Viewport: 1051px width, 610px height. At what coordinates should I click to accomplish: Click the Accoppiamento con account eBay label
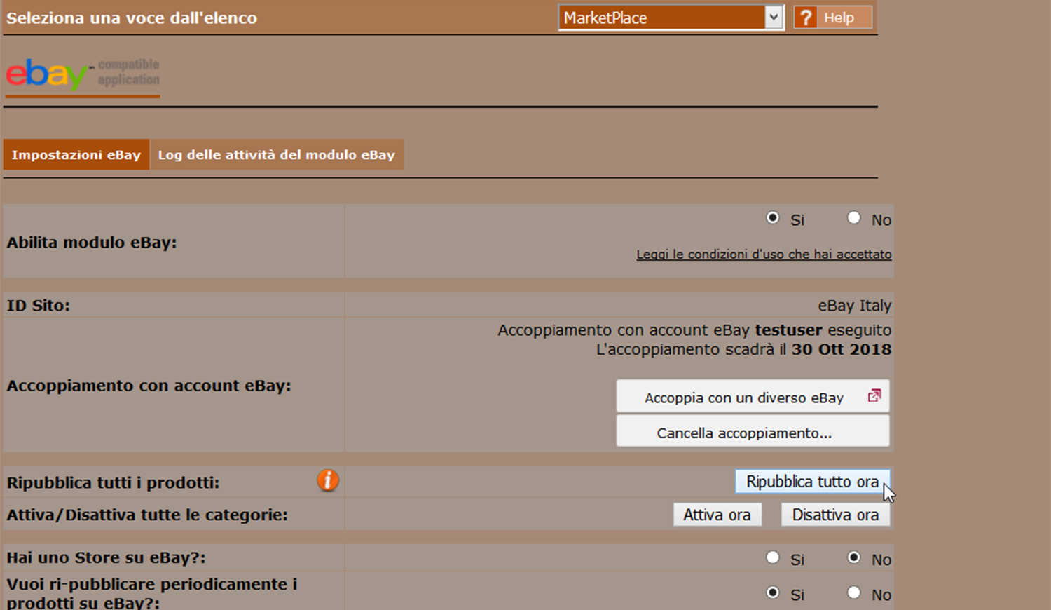149,386
